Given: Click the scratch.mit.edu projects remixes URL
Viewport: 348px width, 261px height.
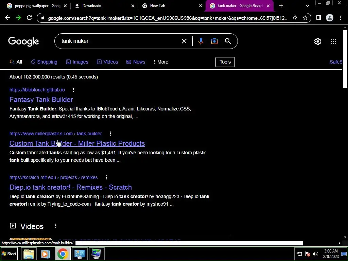Looking at the screenshot, I should tap(53, 177).
